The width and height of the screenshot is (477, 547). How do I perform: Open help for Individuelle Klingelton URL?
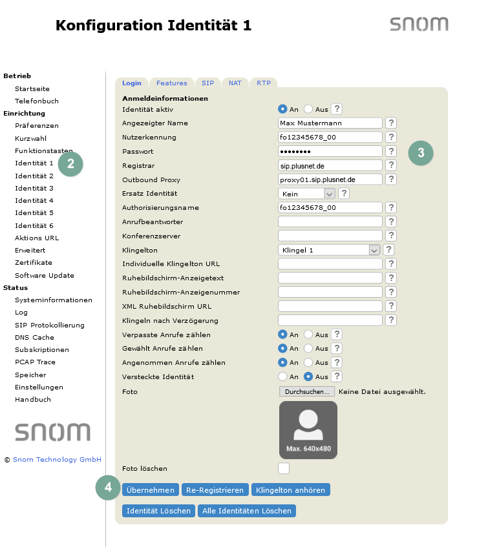pos(391,263)
